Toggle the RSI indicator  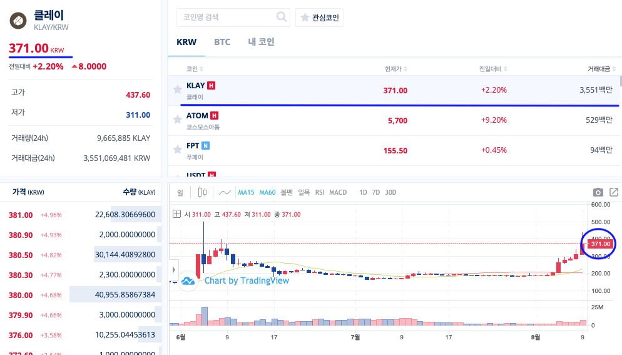tap(320, 192)
